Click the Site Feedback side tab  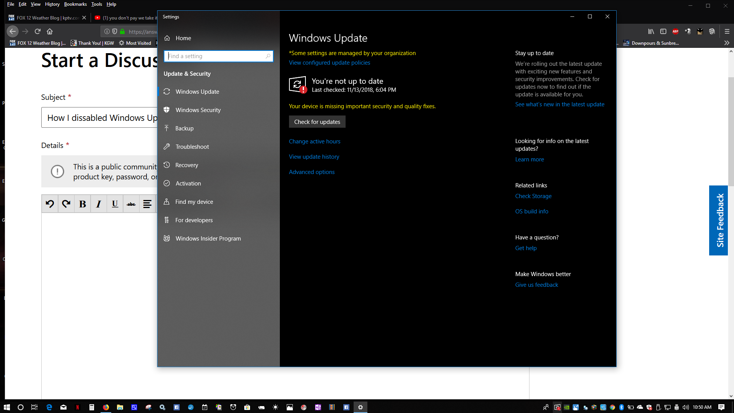(718, 220)
